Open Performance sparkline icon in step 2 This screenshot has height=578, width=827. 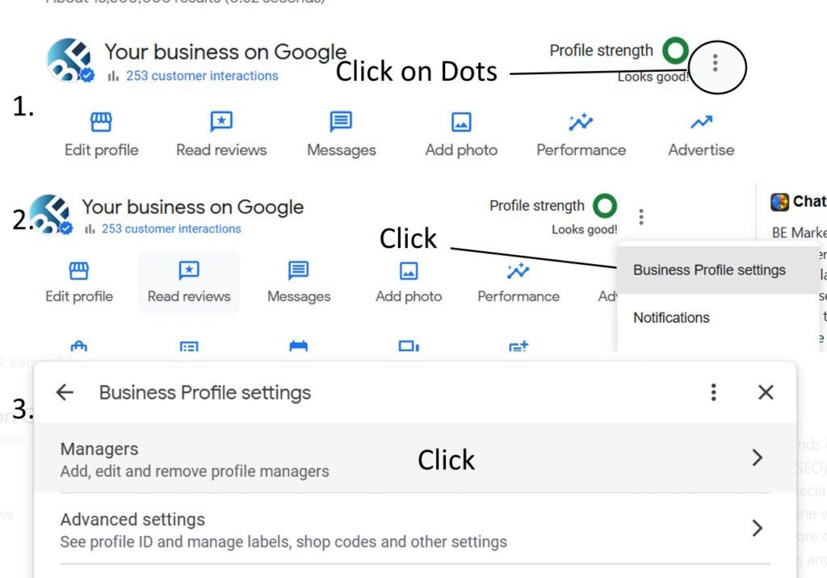tap(518, 270)
